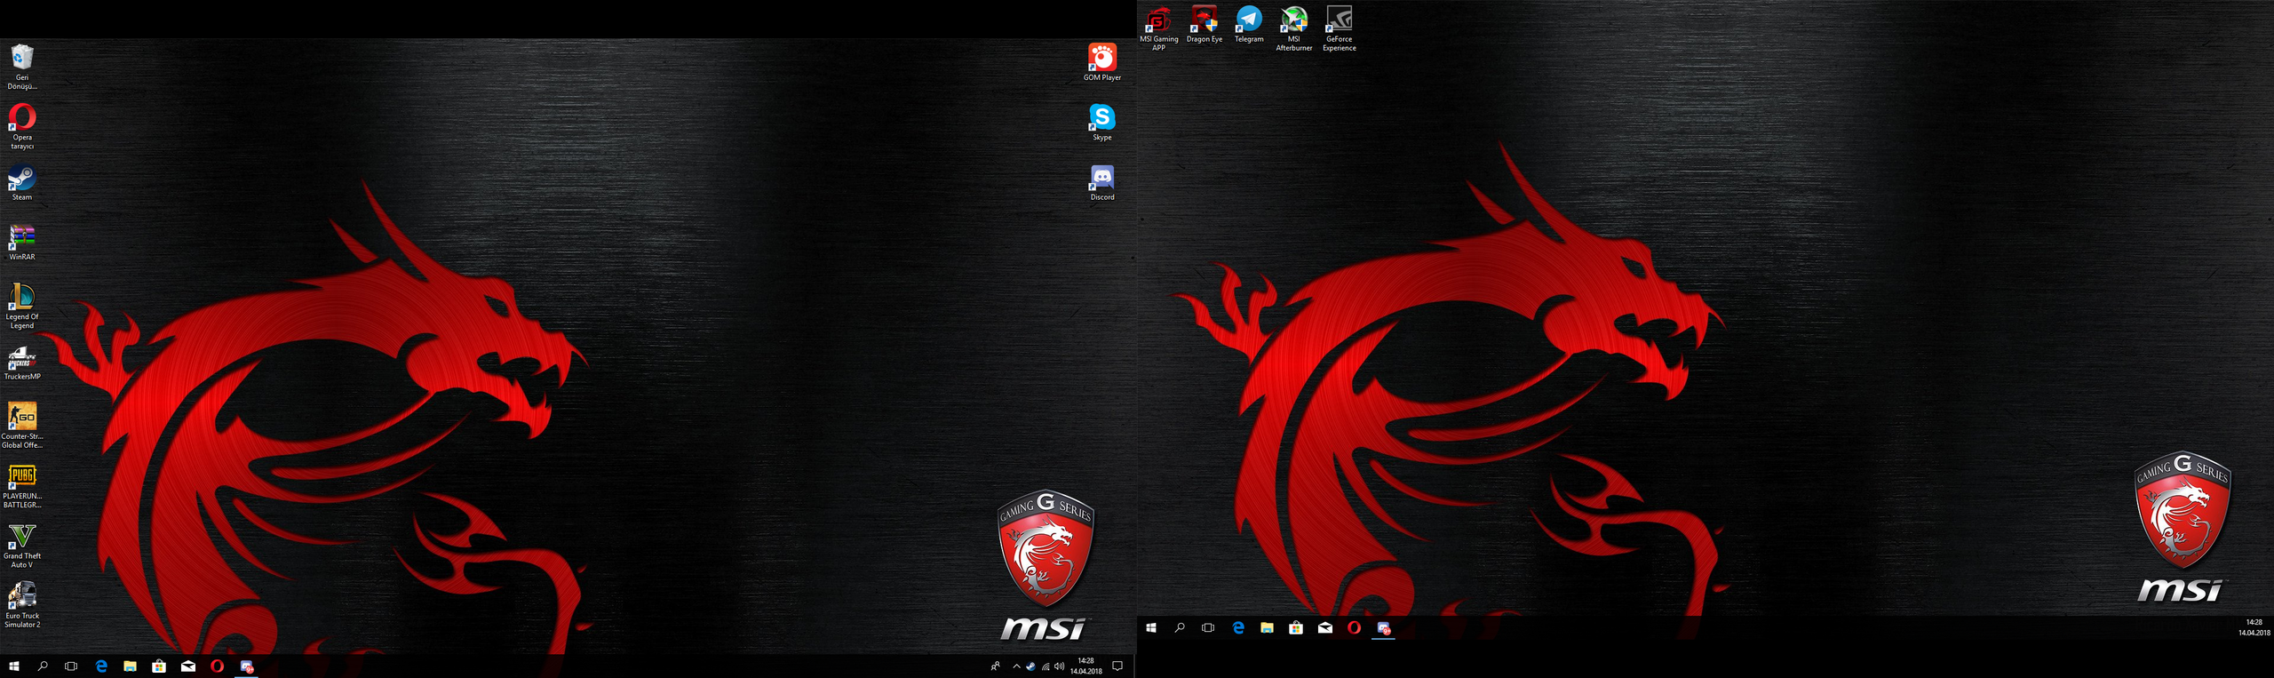Select the TruckersMP desktop shortcut
2274x678 pixels.
22,363
